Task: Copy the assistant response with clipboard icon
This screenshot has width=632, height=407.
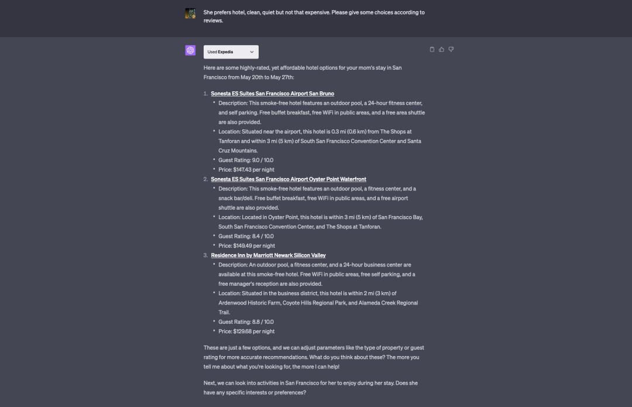Action: coord(432,49)
